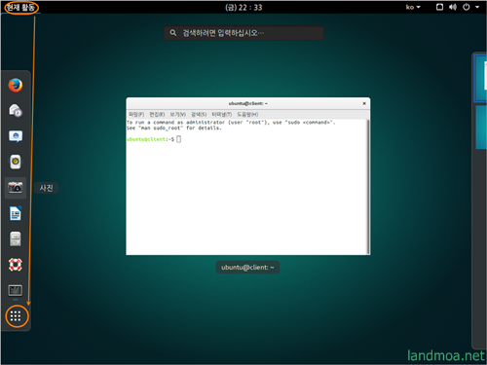Open the file cabinet Files icon
The image size is (487, 365).
[16, 238]
